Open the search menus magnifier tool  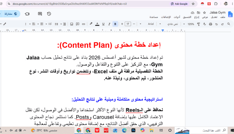pos(228,24)
